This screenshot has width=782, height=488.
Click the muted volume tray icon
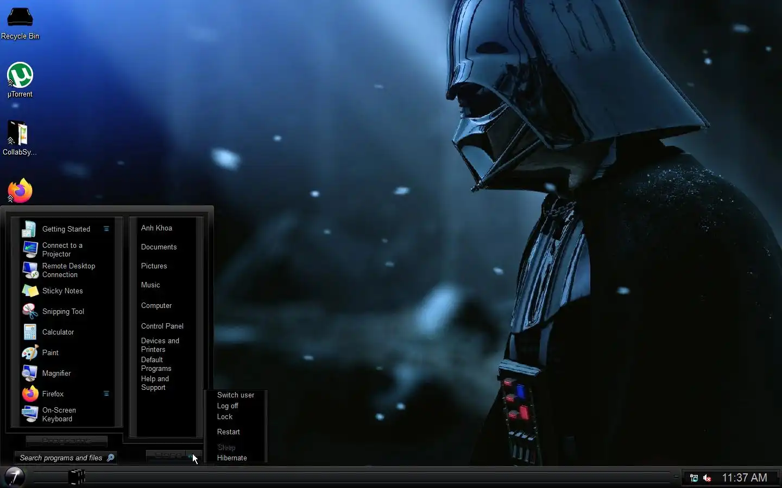click(x=707, y=478)
